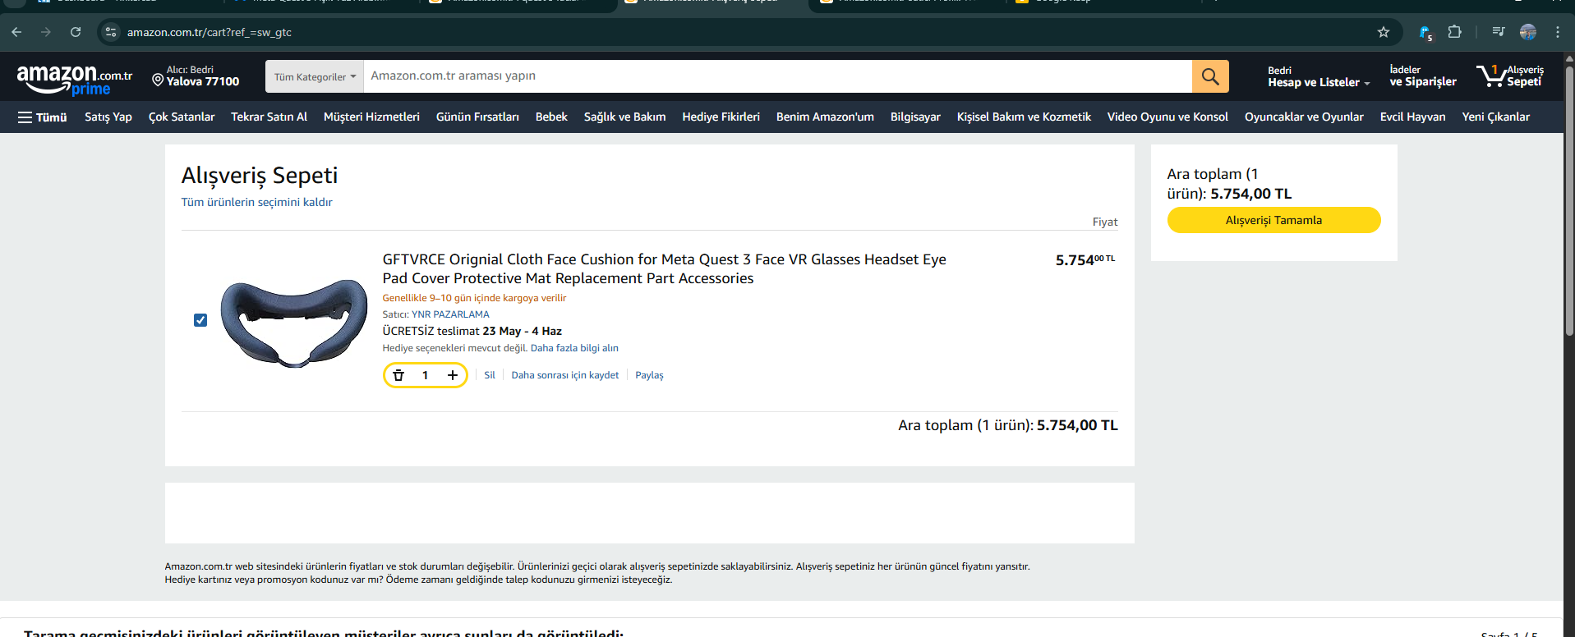This screenshot has height=637, width=1575.
Task: Click the orange search magnifier button
Action: click(1210, 76)
